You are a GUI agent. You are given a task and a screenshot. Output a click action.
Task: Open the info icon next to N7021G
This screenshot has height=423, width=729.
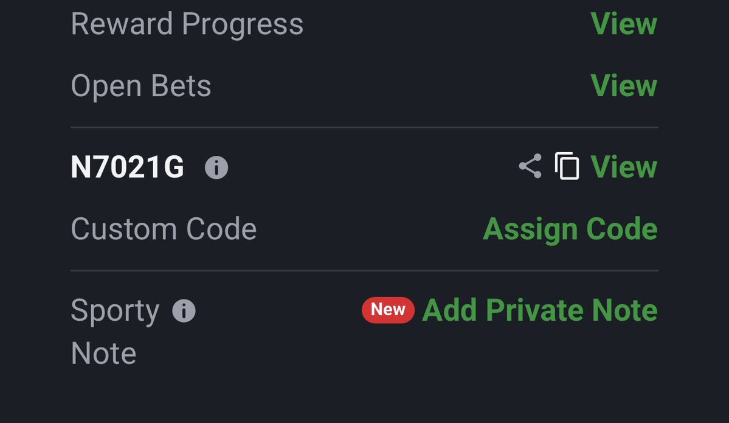[216, 167]
